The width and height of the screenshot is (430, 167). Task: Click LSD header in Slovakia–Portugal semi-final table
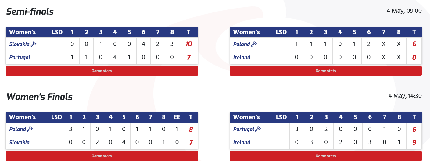pos(57,32)
